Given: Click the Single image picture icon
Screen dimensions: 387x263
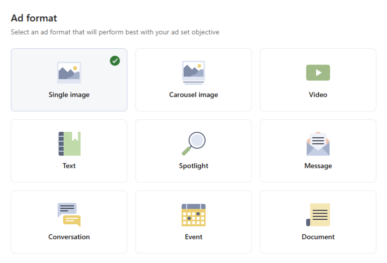Looking at the screenshot, I should tap(69, 73).
